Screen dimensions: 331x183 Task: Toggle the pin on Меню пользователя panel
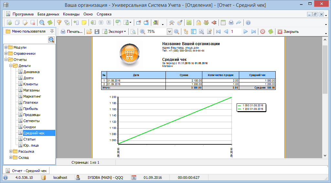point(52,31)
